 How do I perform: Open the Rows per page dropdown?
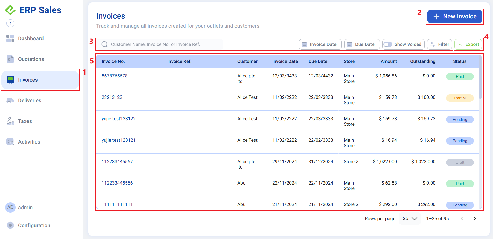(x=410, y=218)
